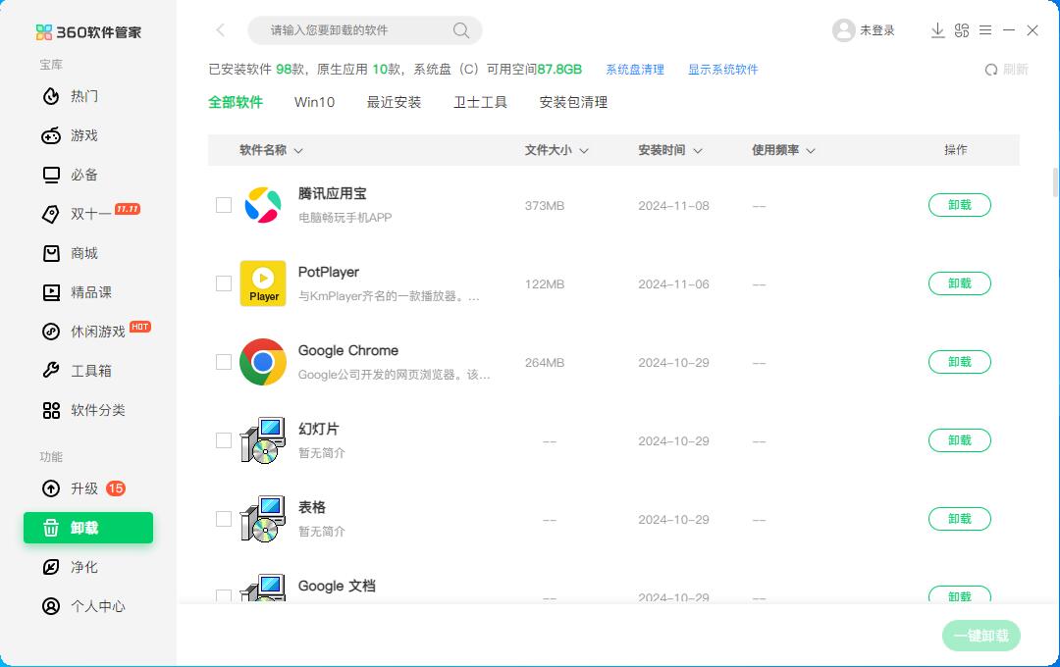This screenshot has height=667, width=1060.
Task: Click the user avatar icon
Action: click(x=844, y=29)
